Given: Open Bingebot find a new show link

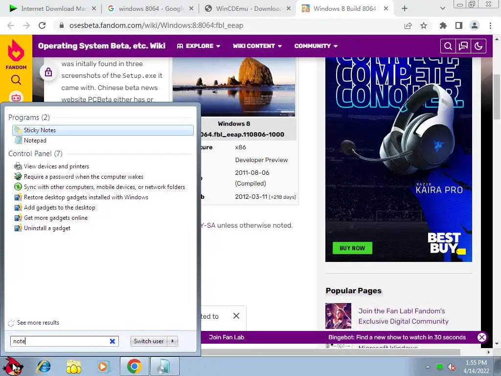Looking at the screenshot, I should (397, 337).
